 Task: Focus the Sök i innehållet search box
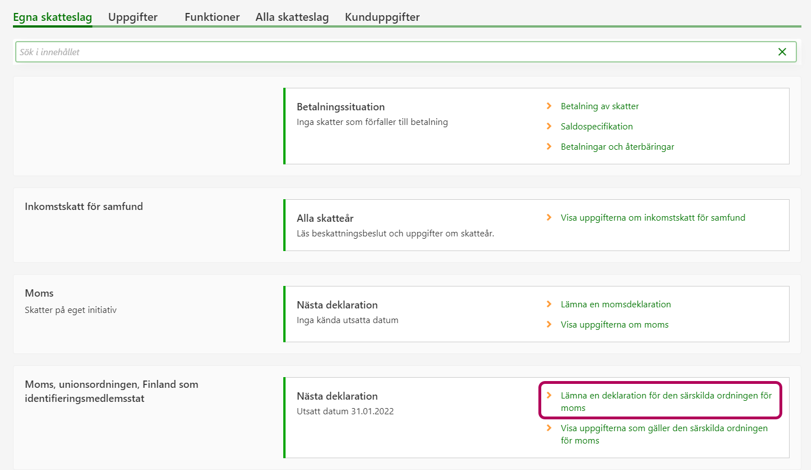click(x=394, y=52)
